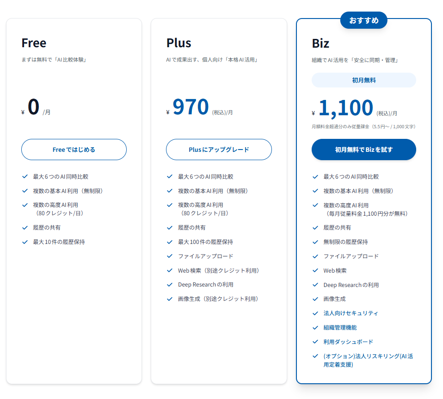This screenshot has width=443, height=399.
Task: Click the Free plan heading
Action: coord(34,43)
